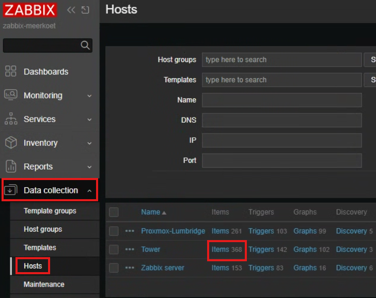Open the Proxmox-Lumbridge row three-dots menu

pos(130,231)
